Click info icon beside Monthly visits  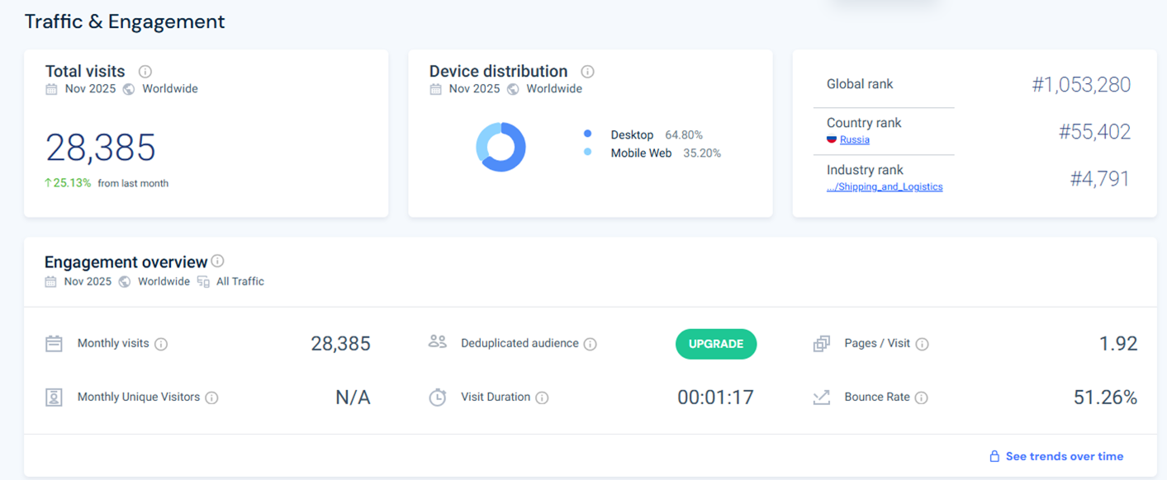pos(161,344)
